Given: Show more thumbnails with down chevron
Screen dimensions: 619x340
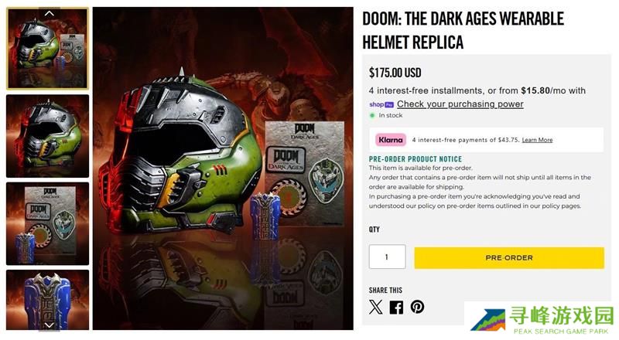Looking at the screenshot, I should pos(49,325).
